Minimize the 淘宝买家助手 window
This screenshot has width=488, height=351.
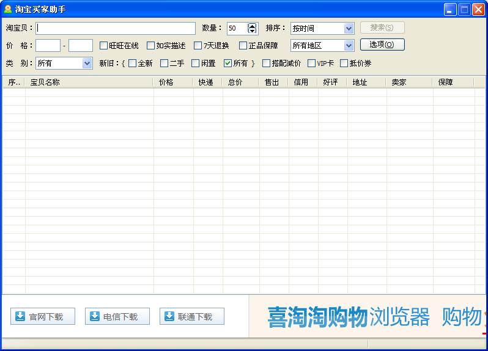pos(450,10)
